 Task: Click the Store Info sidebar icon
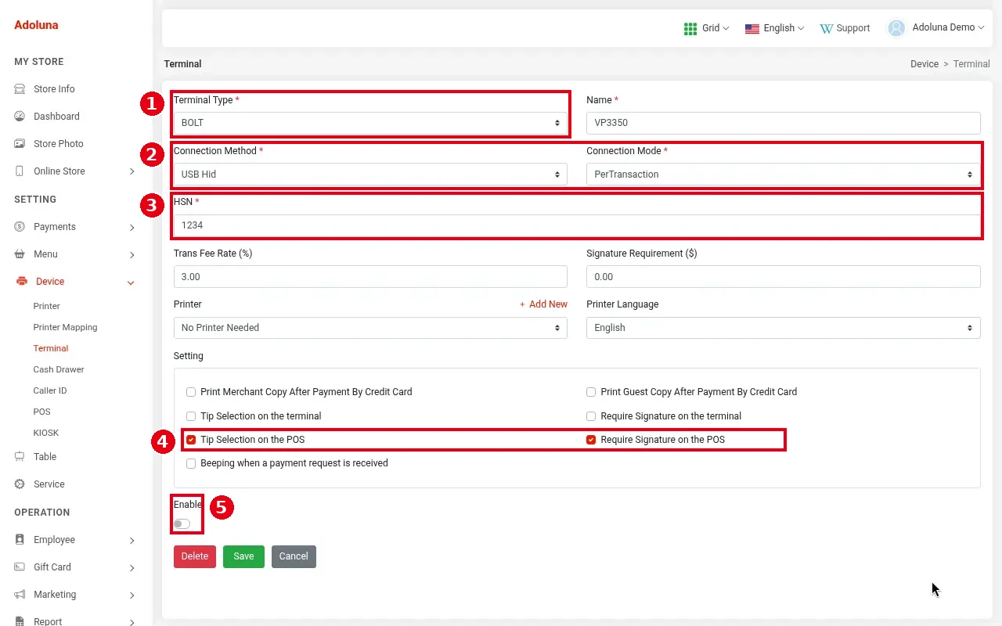tap(20, 89)
